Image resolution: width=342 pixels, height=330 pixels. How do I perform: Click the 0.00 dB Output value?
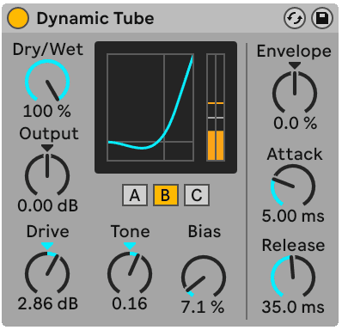click(48, 205)
